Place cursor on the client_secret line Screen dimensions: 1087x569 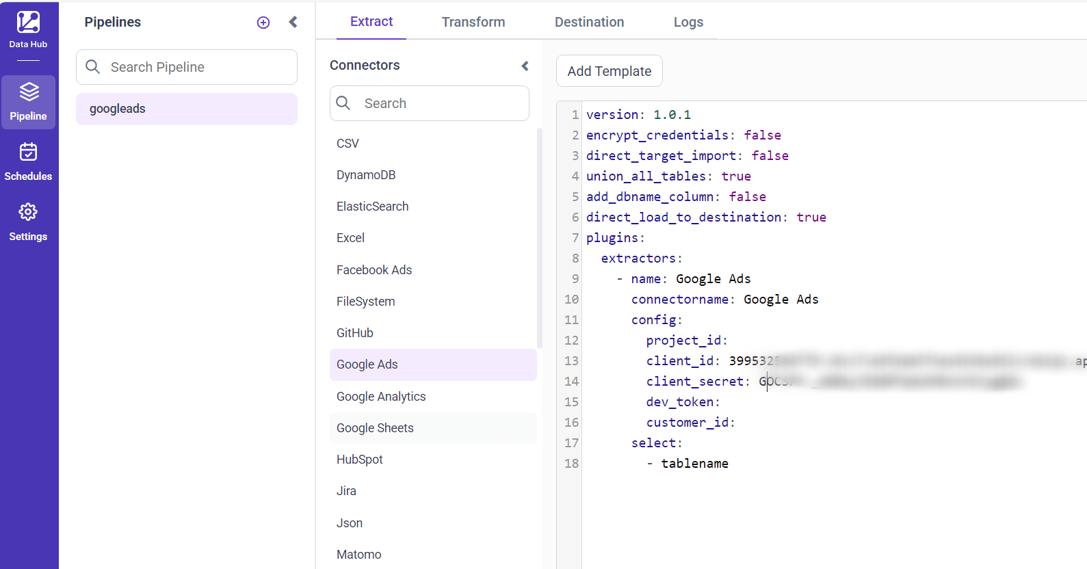pyautogui.click(x=834, y=382)
